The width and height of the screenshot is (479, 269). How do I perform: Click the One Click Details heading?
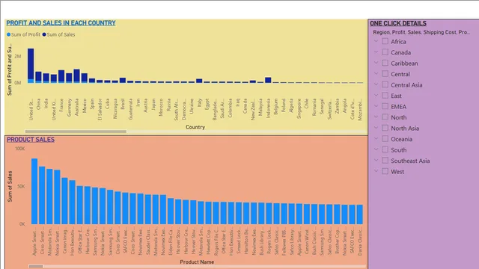[398, 23]
